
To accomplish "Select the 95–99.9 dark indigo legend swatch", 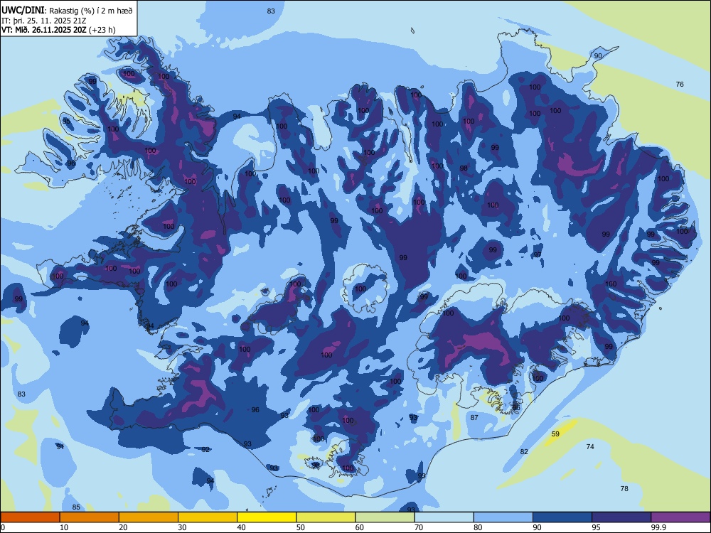I will pyautogui.click(x=621, y=517).
